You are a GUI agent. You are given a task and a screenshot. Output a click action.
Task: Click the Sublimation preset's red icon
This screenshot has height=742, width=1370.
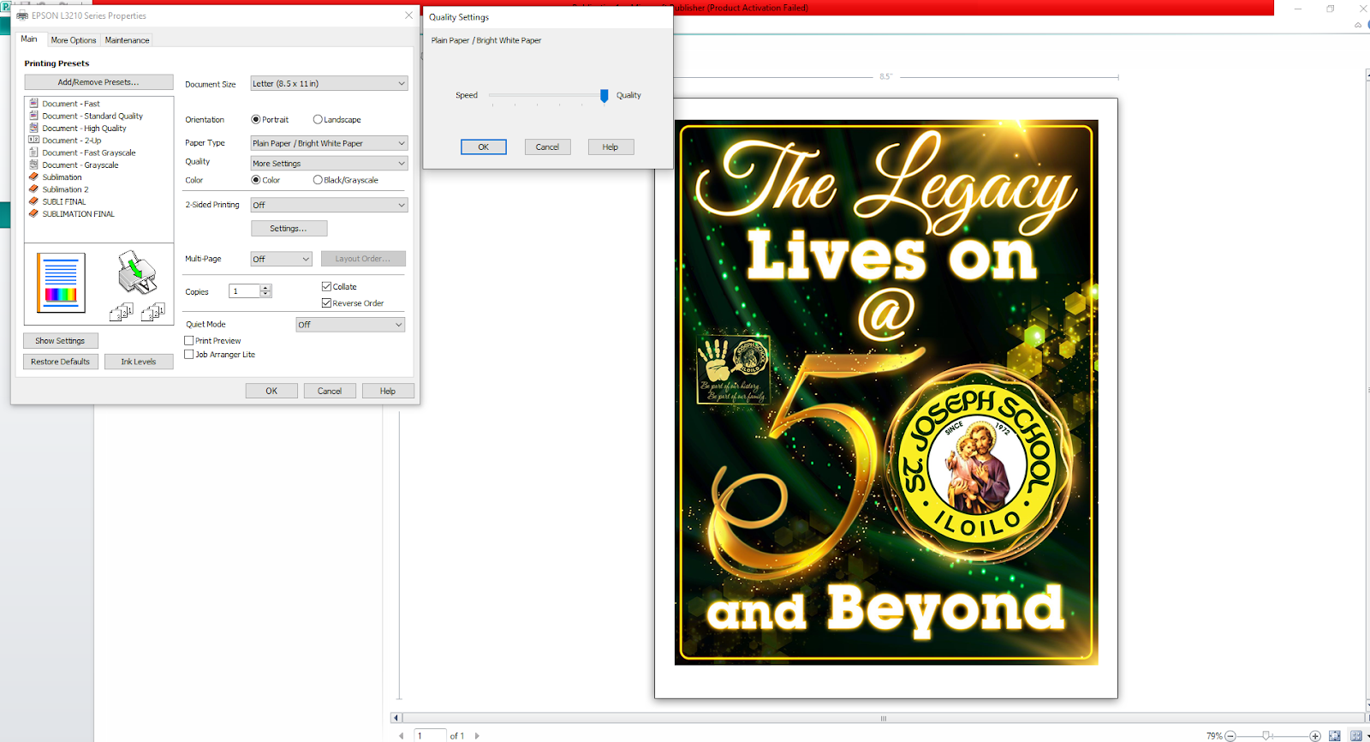click(x=33, y=177)
